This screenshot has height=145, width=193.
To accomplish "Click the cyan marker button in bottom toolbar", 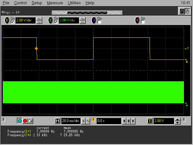I will [x=20, y=121].
